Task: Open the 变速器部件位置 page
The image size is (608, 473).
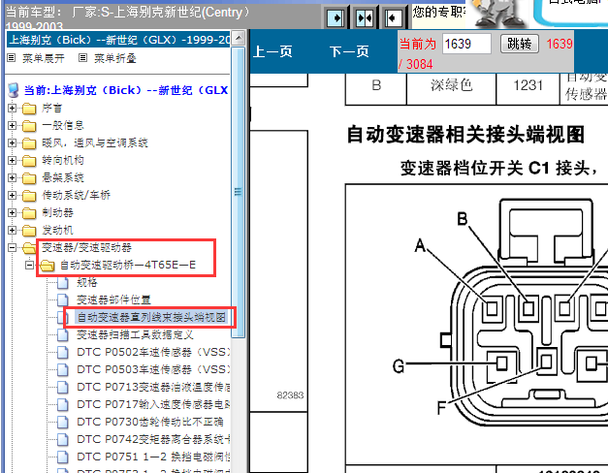Action: point(113,300)
